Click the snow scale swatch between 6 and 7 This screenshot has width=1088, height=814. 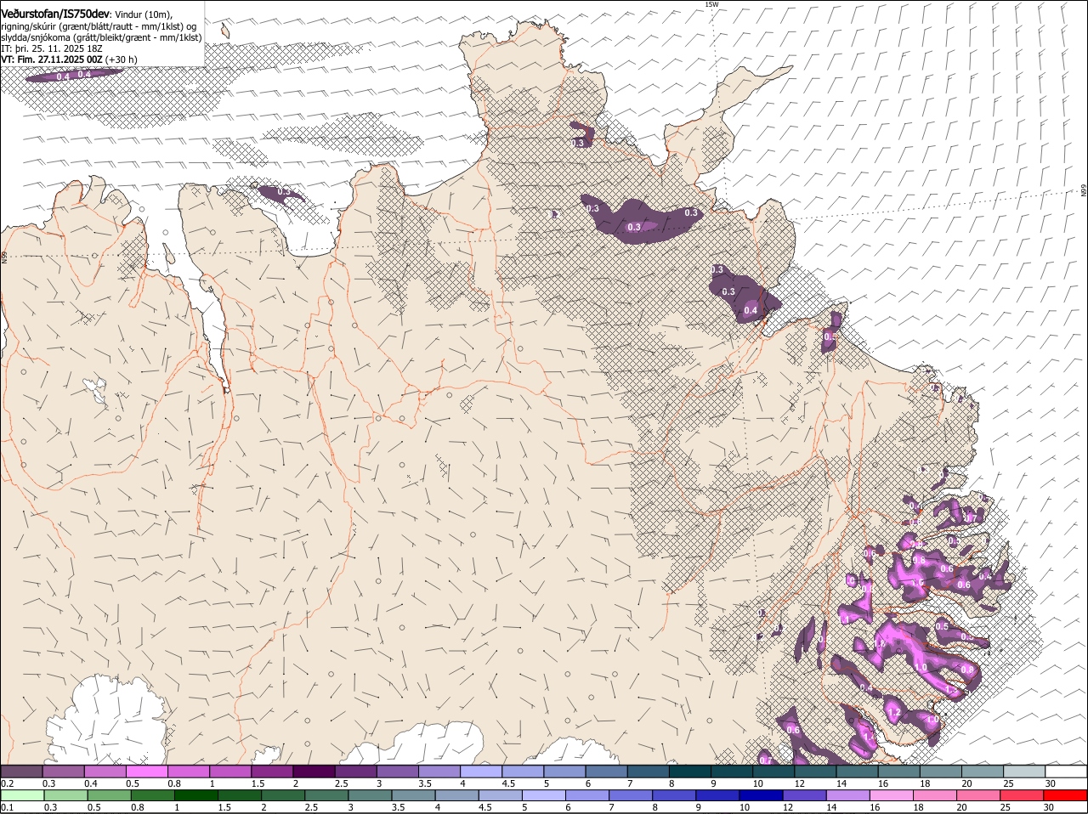606,772
